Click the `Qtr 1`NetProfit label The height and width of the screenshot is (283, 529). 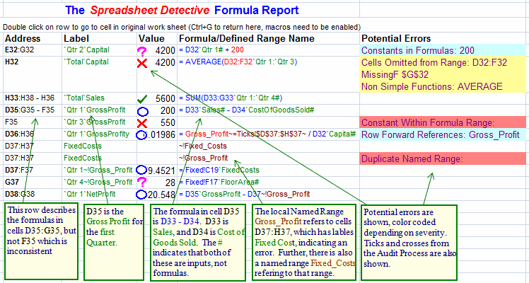90,195
